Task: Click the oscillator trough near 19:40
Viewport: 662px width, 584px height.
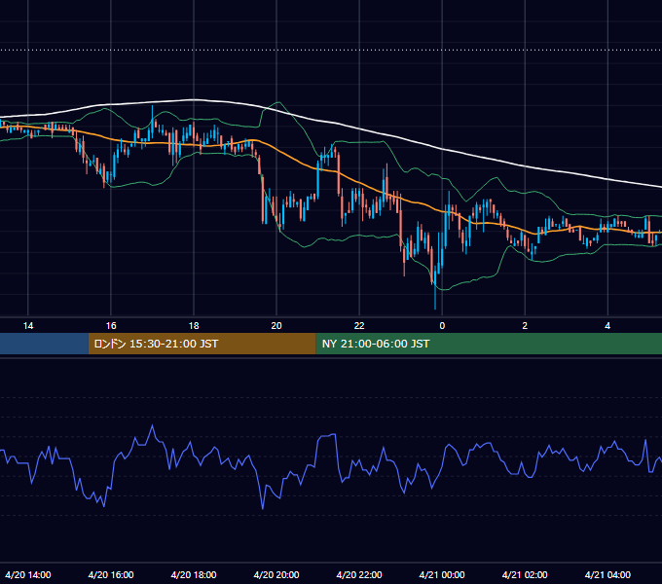Action: (263, 508)
